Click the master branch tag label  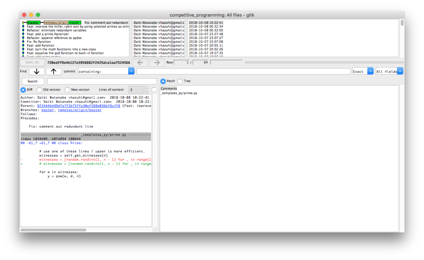(x=33, y=23)
